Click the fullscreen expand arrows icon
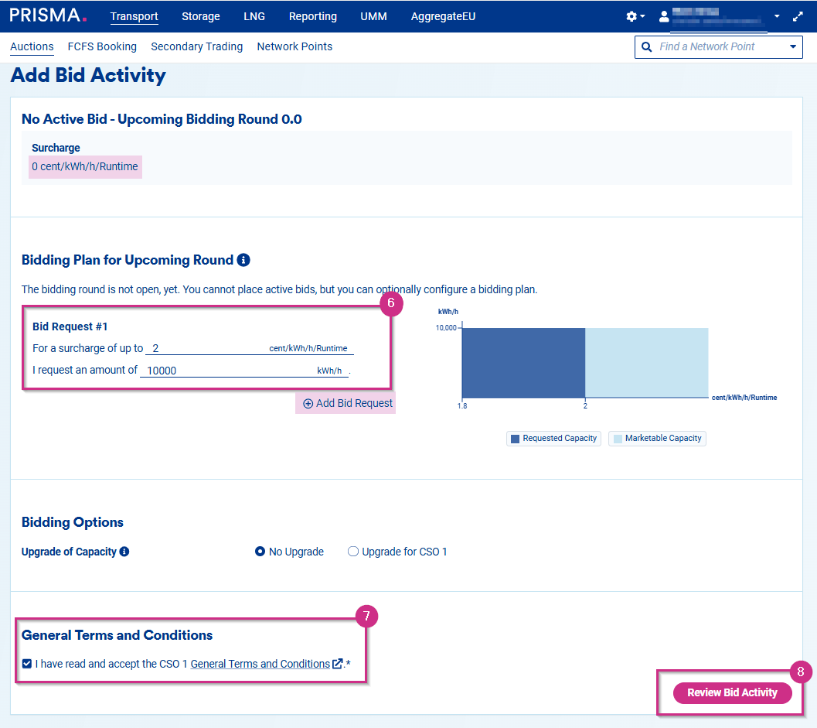Image resolution: width=817 pixels, height=728 pixels. 798,16
